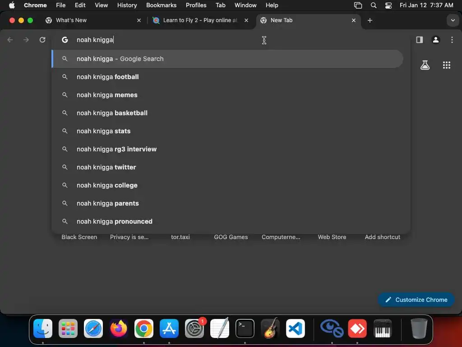Image resolution: width=462 pixels, height=347 pixels.
Task: Open the Web Store shortcut
Action: coord(332,237)
